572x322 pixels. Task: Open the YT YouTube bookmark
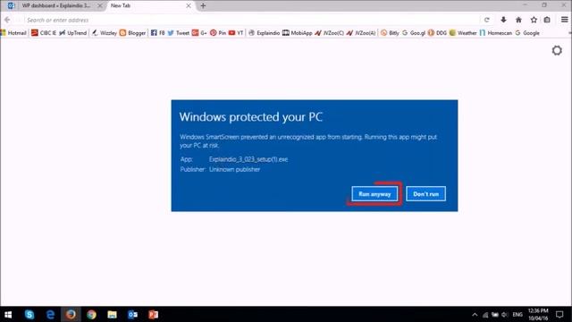236,33
